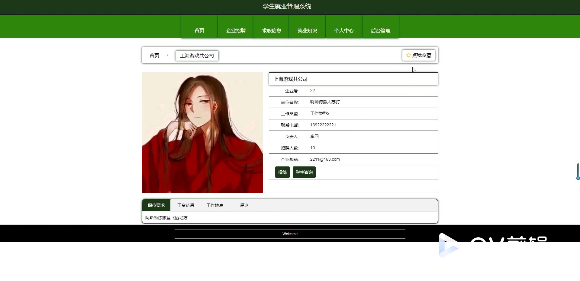Visit 个人中心 in the navigation
580x281 pixels.
344,27
